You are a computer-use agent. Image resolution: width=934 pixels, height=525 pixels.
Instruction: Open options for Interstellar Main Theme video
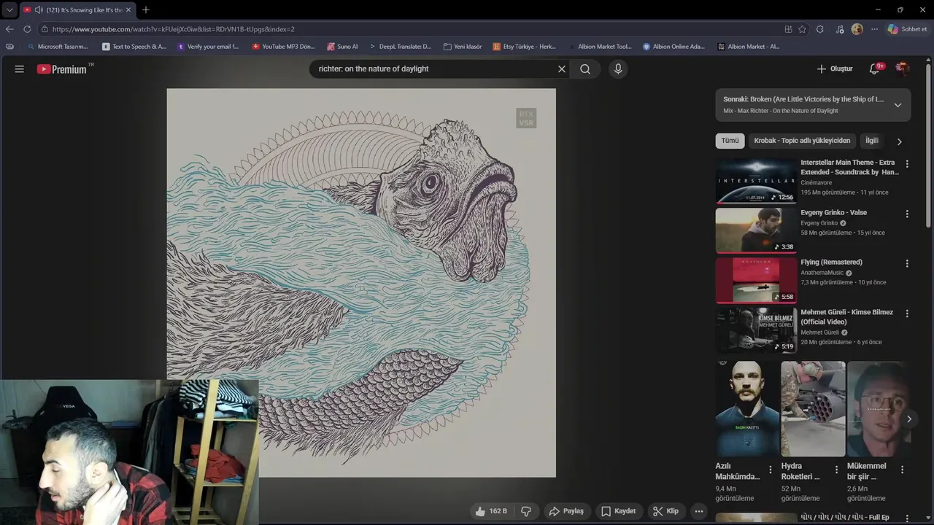[x=907, y=164]
